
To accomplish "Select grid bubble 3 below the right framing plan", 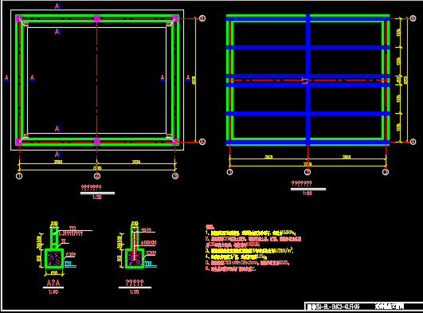I will pos(386,172).
